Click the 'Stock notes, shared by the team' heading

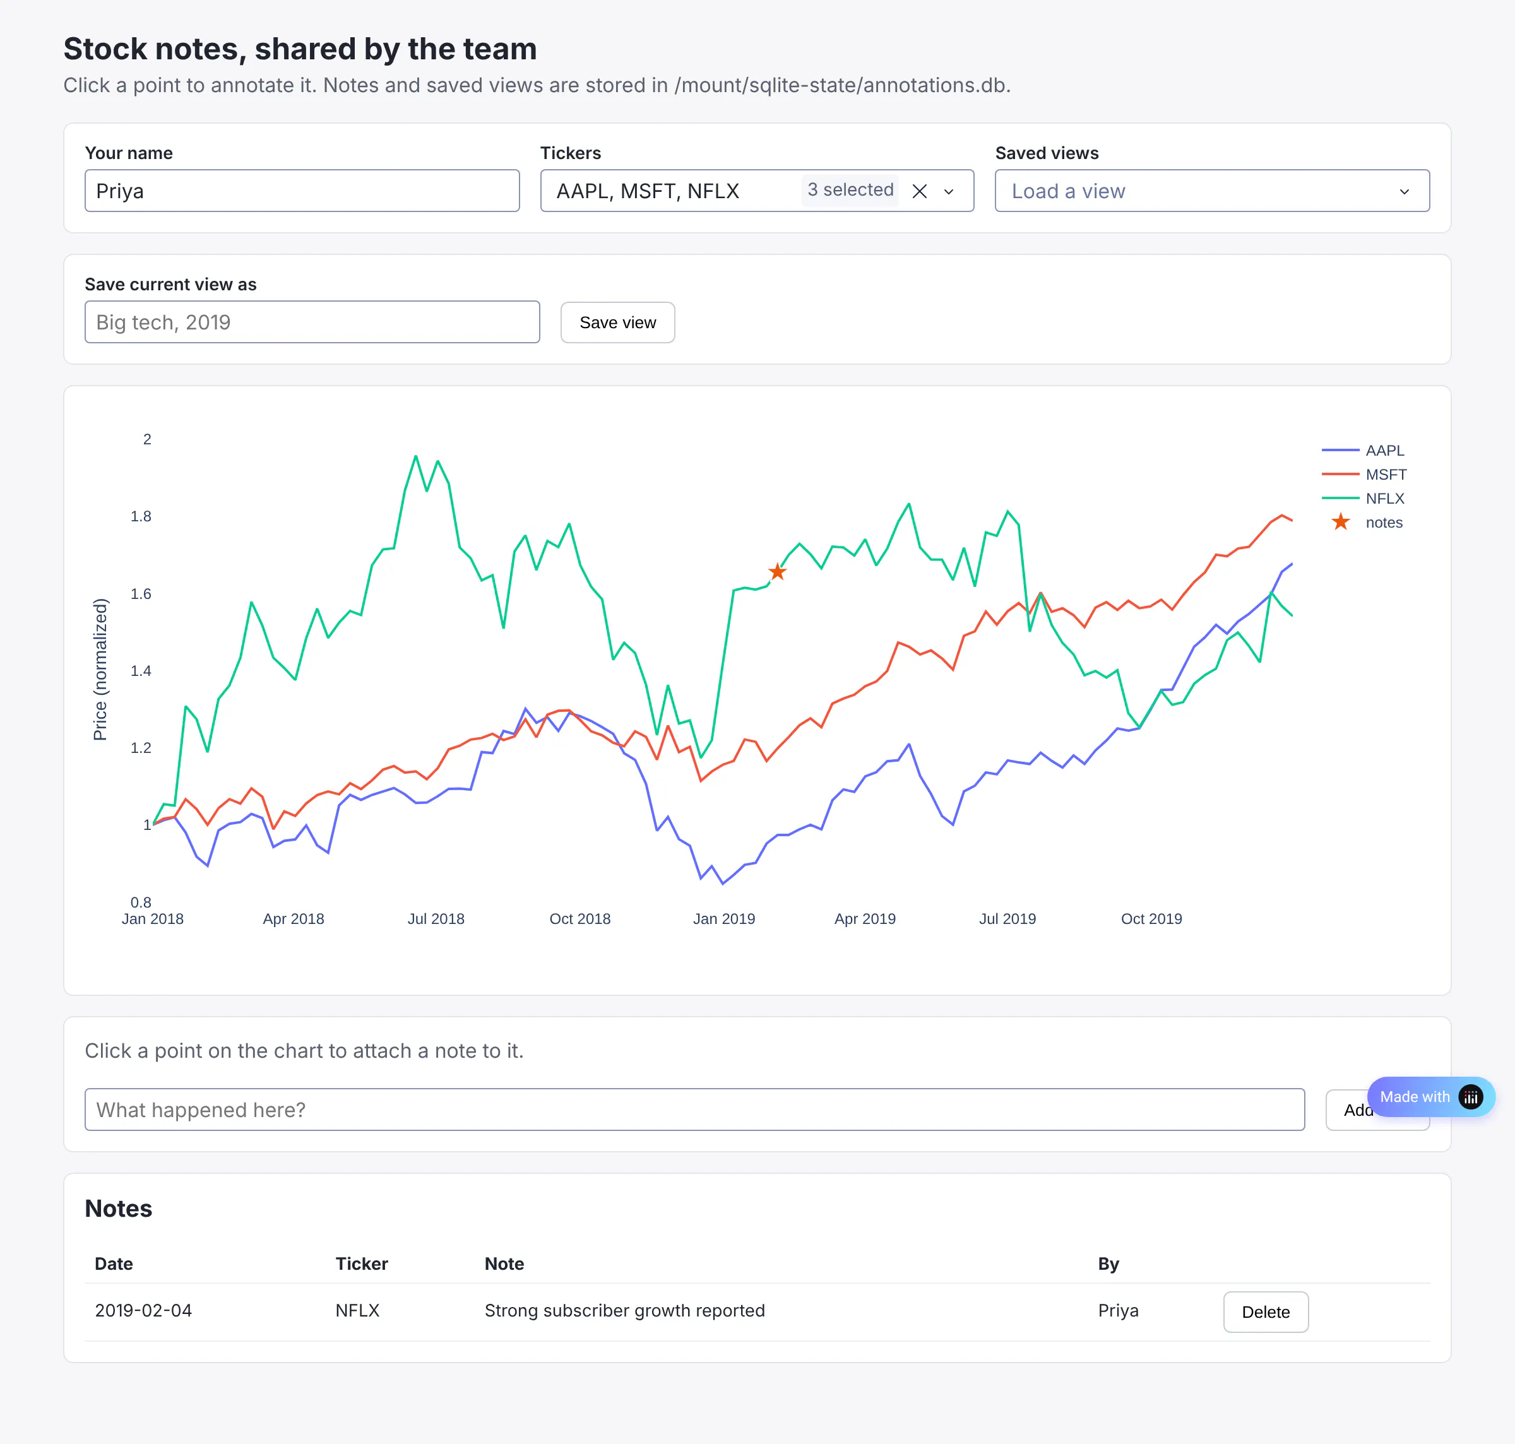(300, 49)
